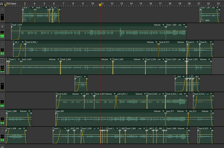Image resolution: width=224 pixels, height=148 pixels.
Task: Click the fade handle at the Track 1_070 and Track 1_083 boundary
Action: [x=166, y=27]
